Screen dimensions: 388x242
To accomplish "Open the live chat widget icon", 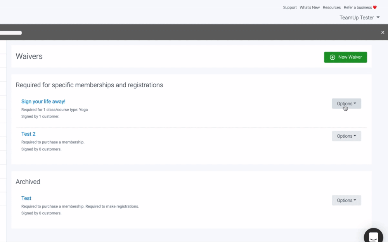I will [x=373, y=237].
